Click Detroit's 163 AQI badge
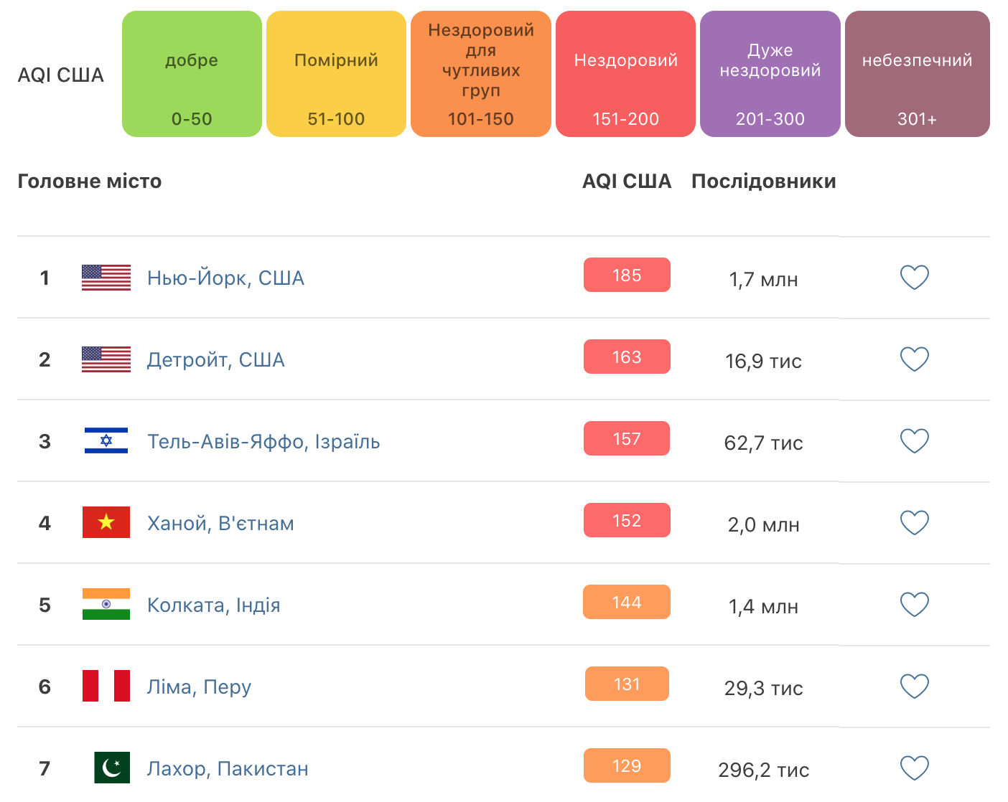Viewport: 1008px width, 802px height. click(627, 357)
